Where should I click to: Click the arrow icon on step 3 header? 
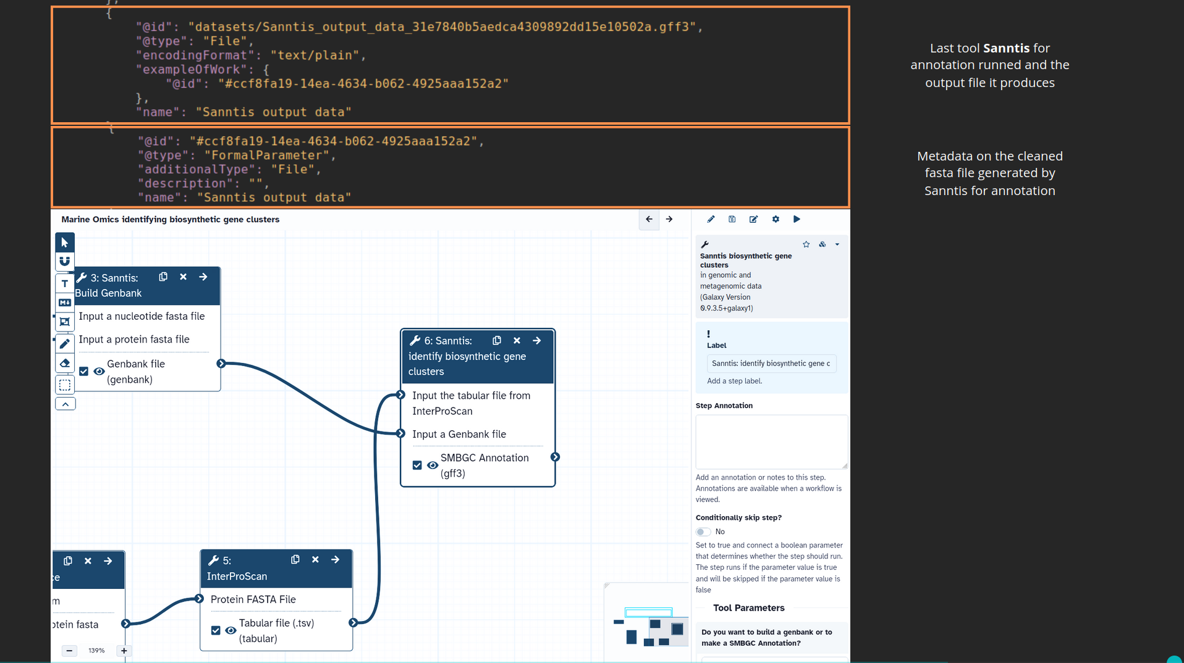[203, 277]
